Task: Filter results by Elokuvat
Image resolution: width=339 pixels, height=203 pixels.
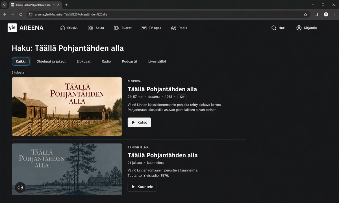Action: (84, 61)
